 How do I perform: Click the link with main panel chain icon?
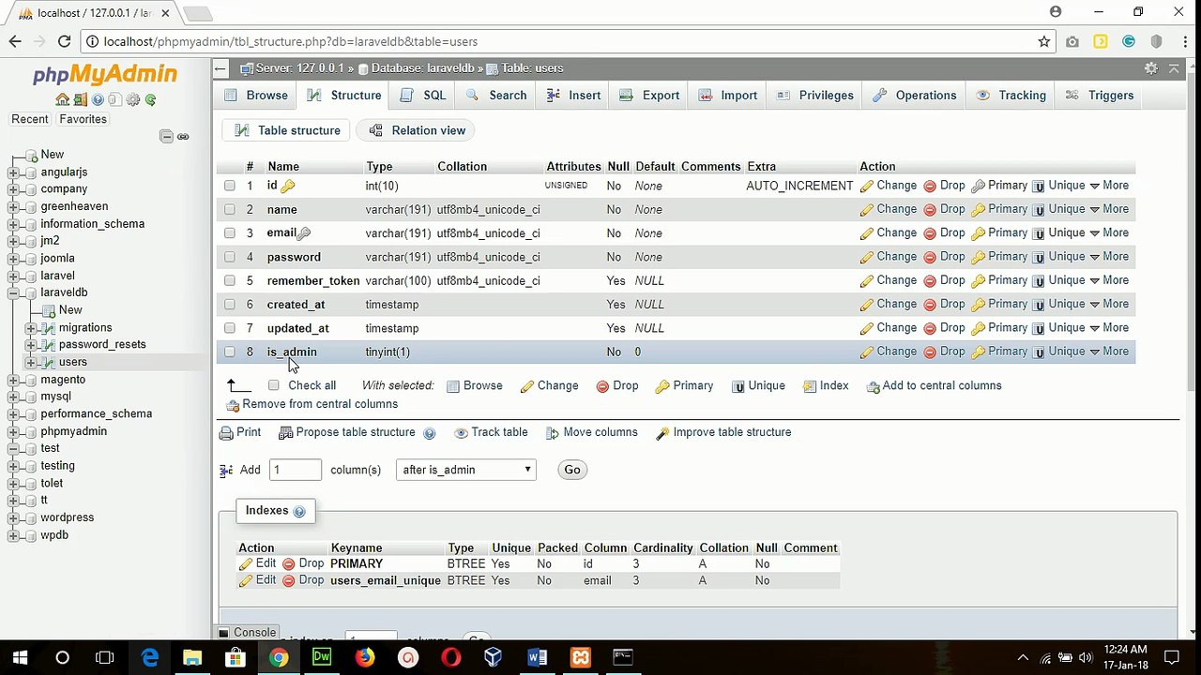183,137
